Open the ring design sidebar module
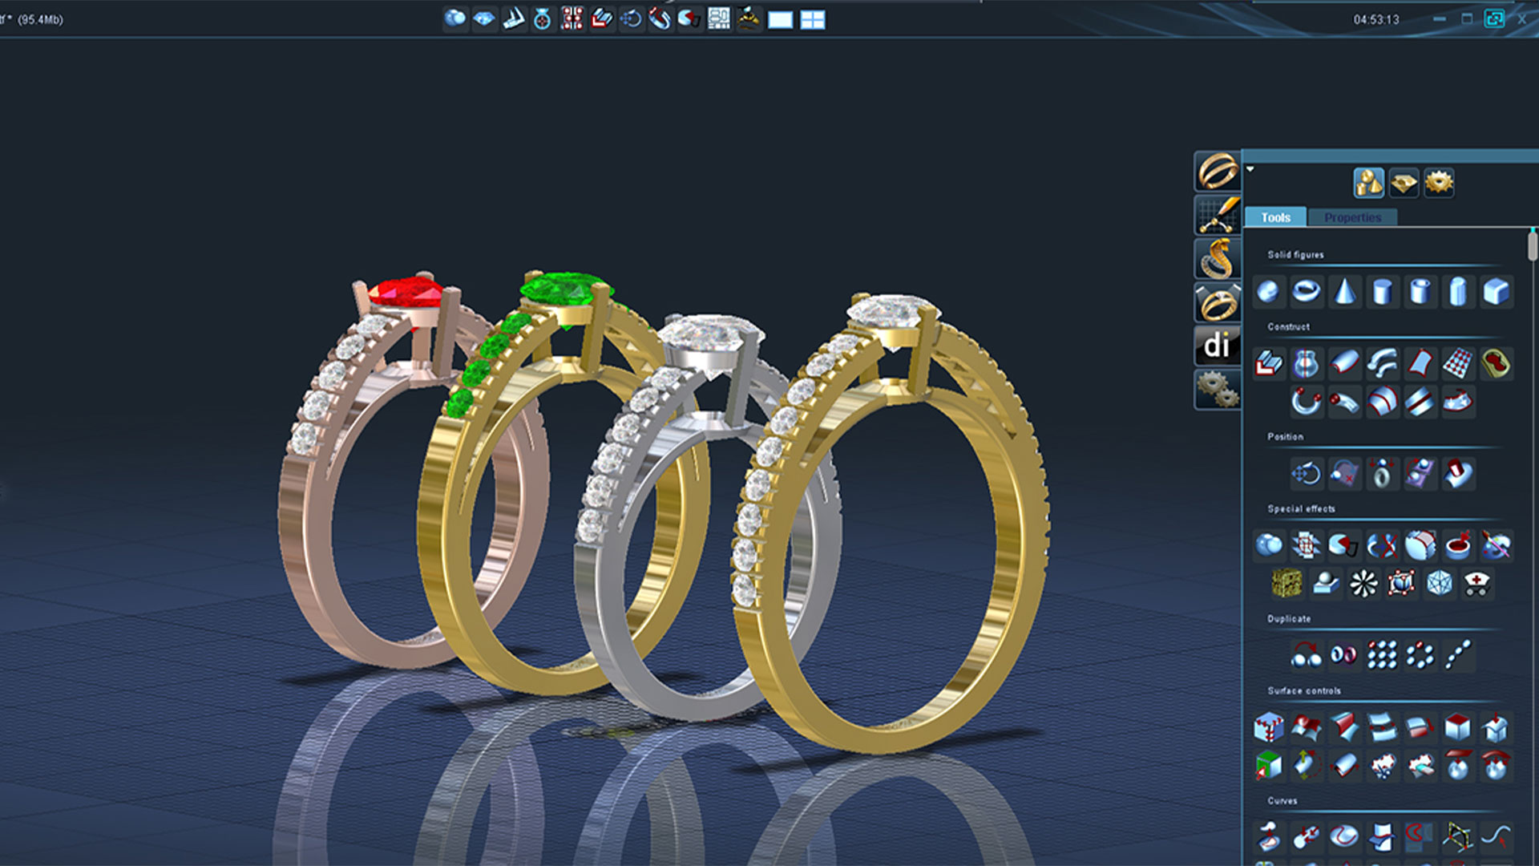This screenshot has width=1539, height=866. coord(1218,172)
